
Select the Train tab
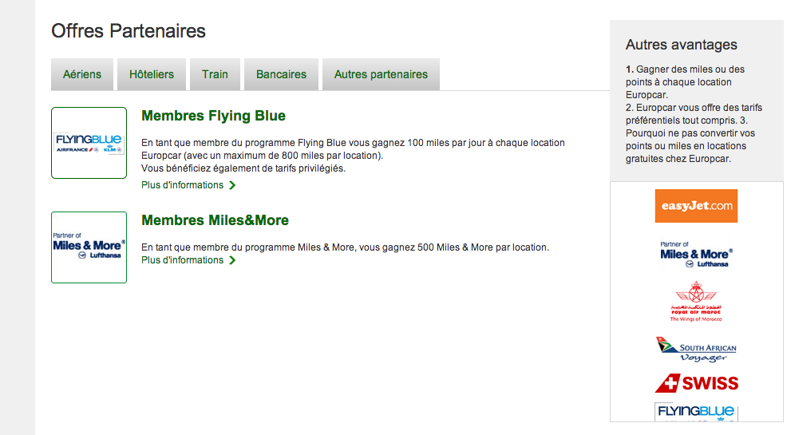[x=215, y=74]
